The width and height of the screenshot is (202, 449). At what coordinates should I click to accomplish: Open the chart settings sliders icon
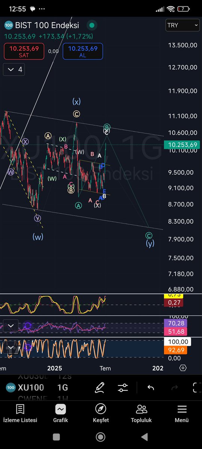(123, 388)
